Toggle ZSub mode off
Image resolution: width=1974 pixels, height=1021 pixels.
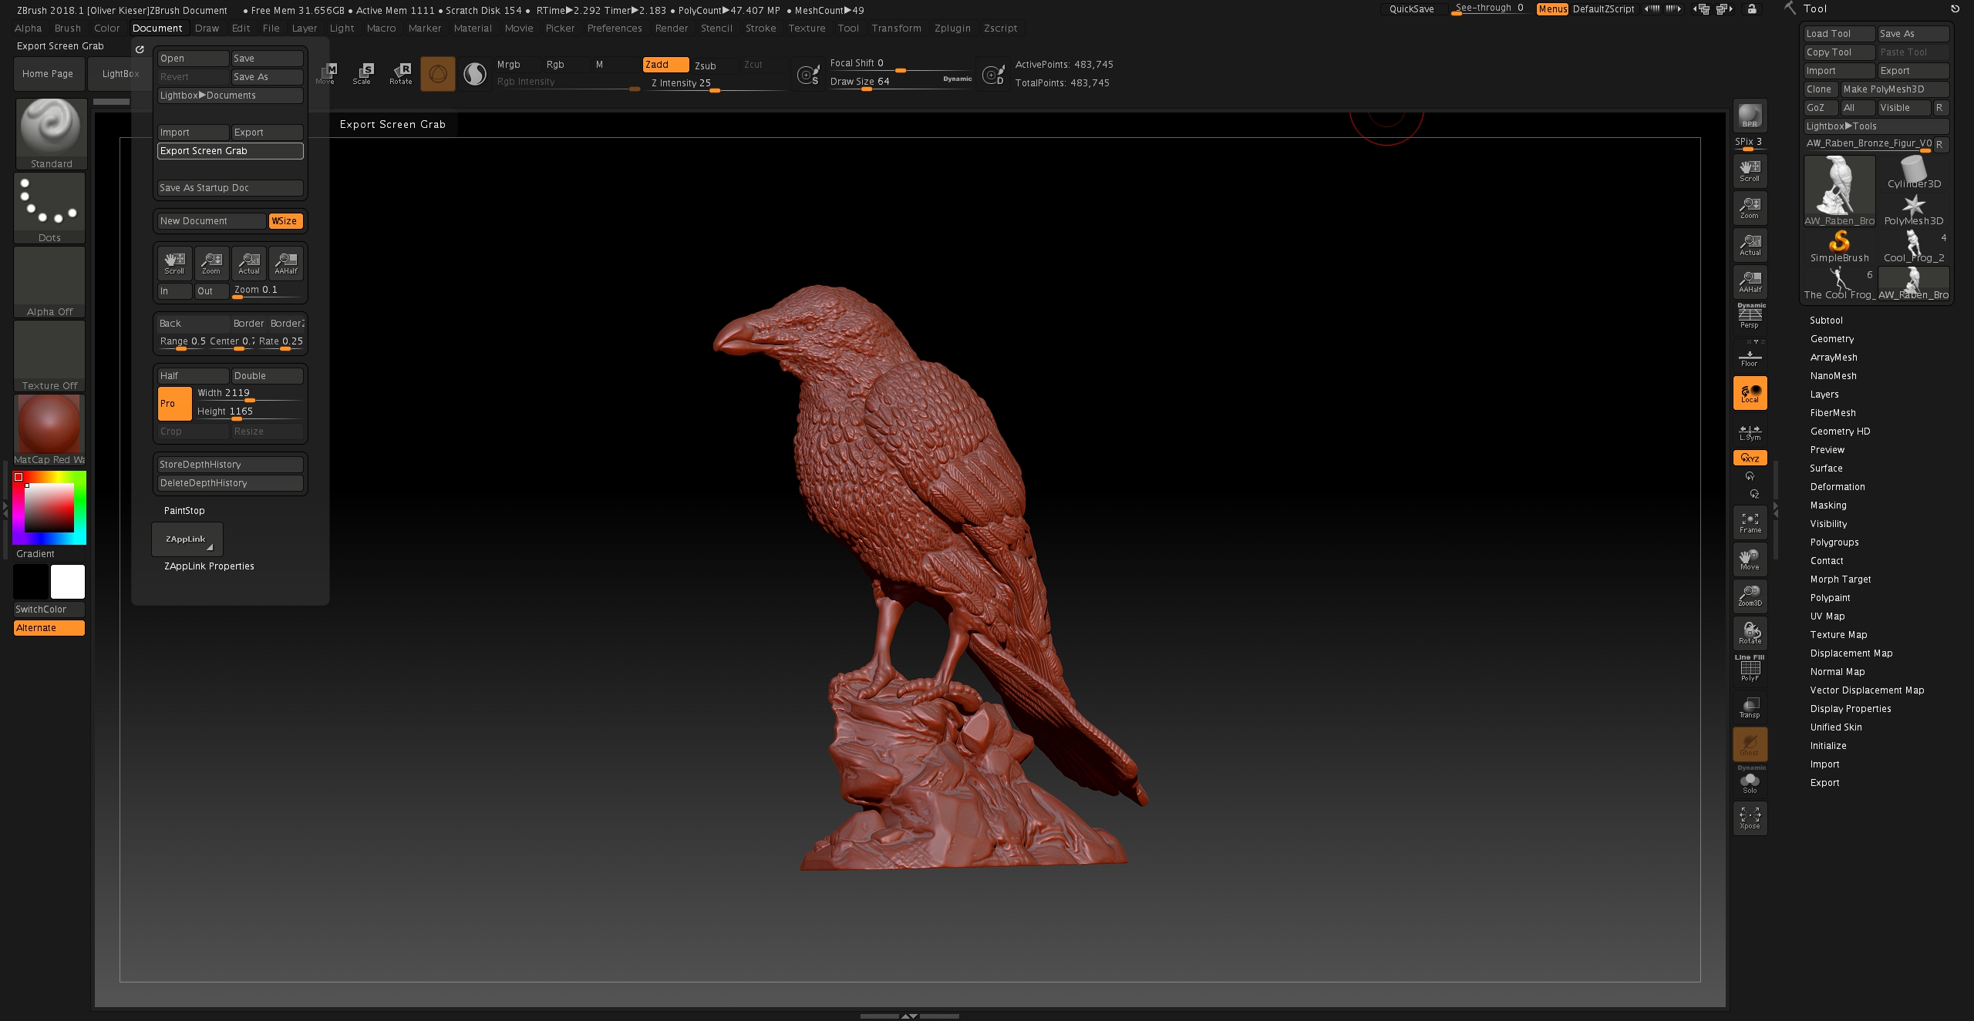click(705, 64)
